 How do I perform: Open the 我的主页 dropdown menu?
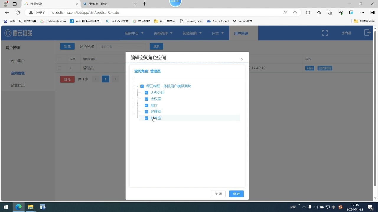(134, 33)
